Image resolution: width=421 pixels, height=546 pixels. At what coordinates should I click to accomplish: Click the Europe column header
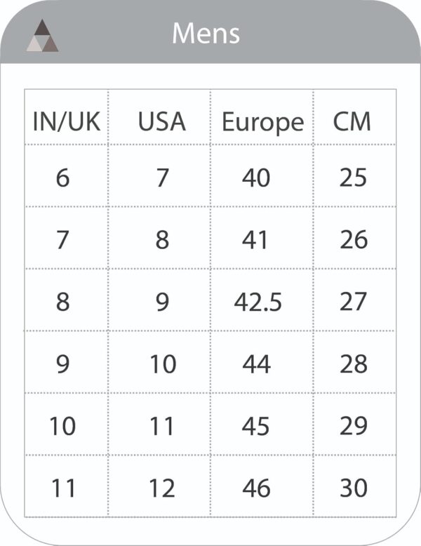click(263, 123)
